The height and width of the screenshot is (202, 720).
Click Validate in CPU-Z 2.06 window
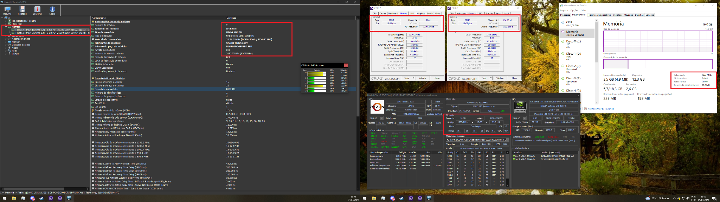(x=500, y=78)
